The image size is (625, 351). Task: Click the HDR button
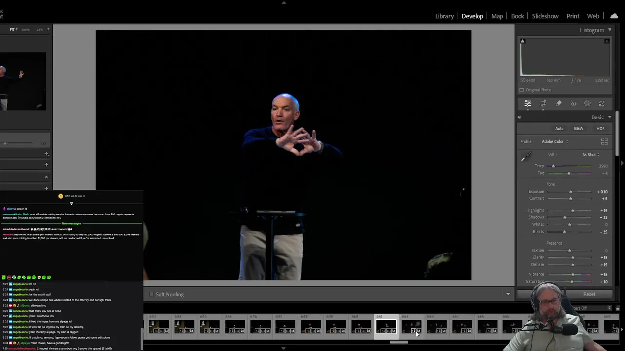click(x=600, y=129)
